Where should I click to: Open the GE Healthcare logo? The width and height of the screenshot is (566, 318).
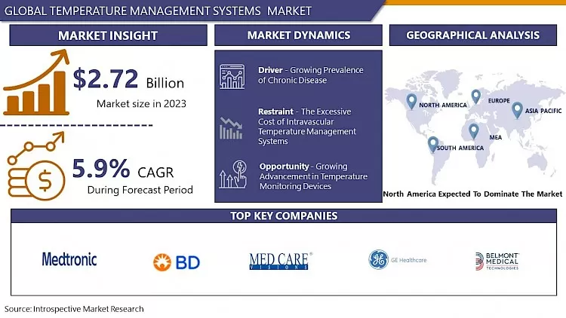pyautogui.click(x=398, y=260)
